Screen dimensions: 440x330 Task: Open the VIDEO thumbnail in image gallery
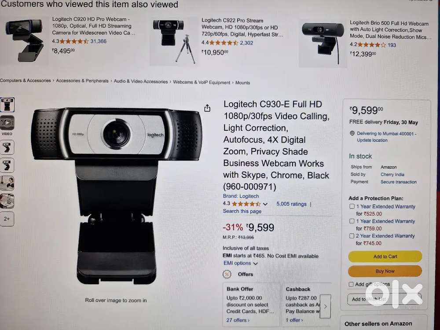click(7, 124)
